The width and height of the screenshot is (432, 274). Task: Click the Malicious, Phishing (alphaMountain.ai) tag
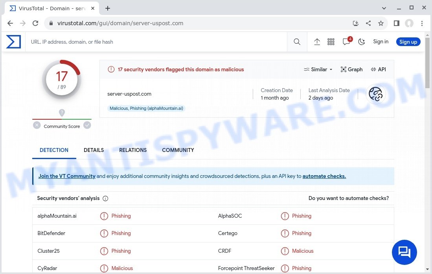coord(146,108)
